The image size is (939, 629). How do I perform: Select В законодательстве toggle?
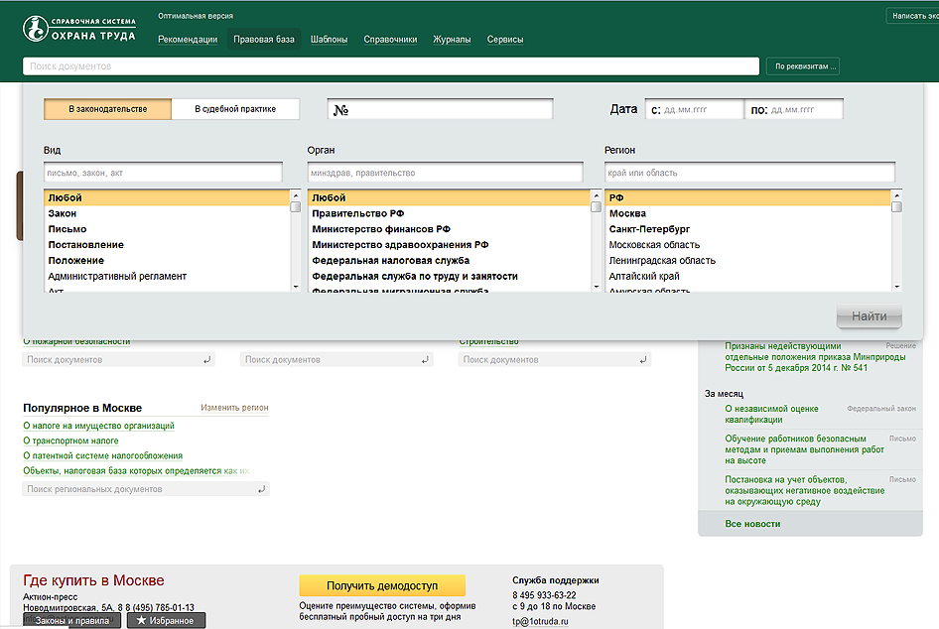[x=108, y=109]
